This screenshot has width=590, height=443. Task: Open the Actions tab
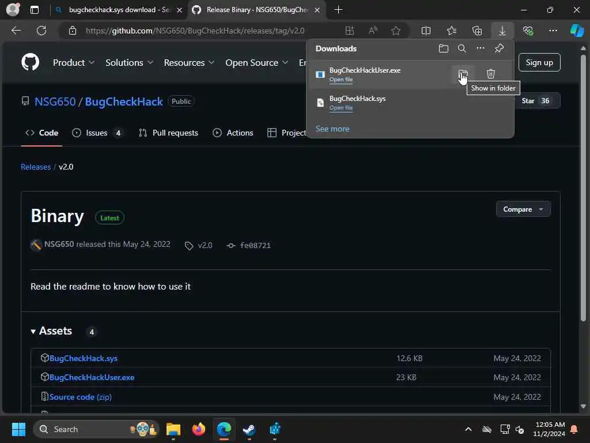(233, 133)
